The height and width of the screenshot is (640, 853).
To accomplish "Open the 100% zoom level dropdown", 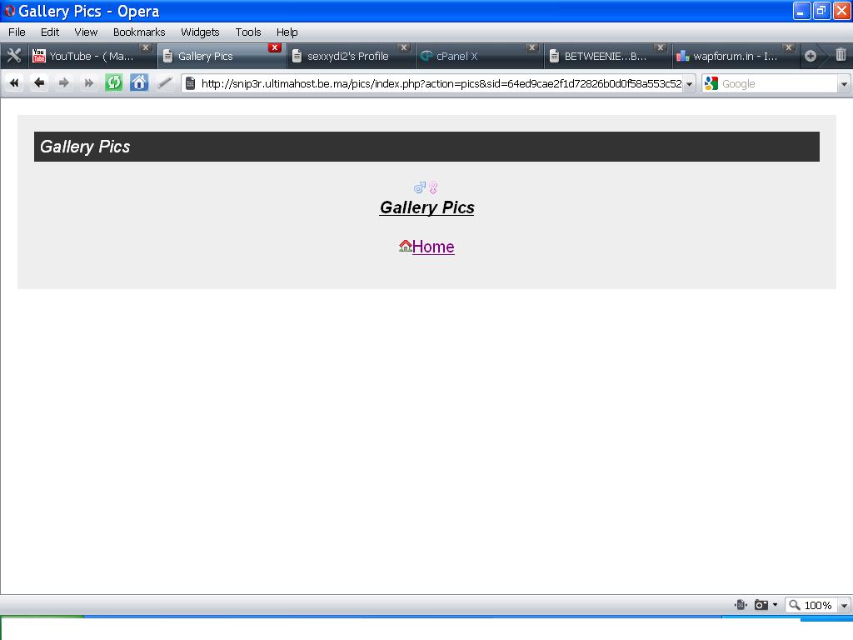I will [x=844, y=606].
